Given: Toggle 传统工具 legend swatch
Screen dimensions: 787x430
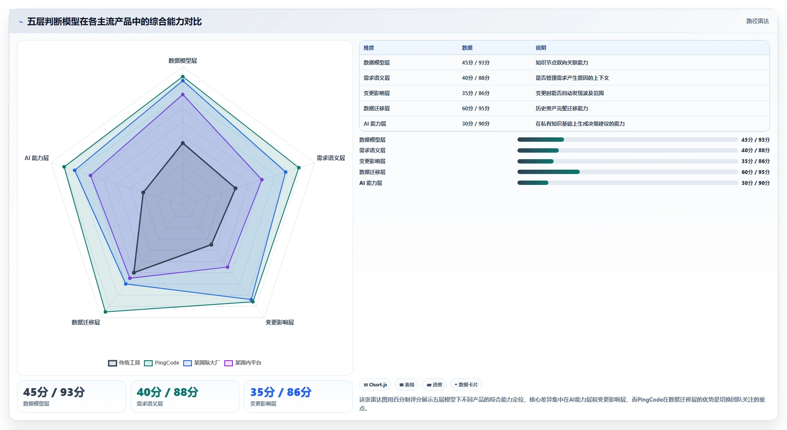Looking at the screenshot, I should (113, 363).
